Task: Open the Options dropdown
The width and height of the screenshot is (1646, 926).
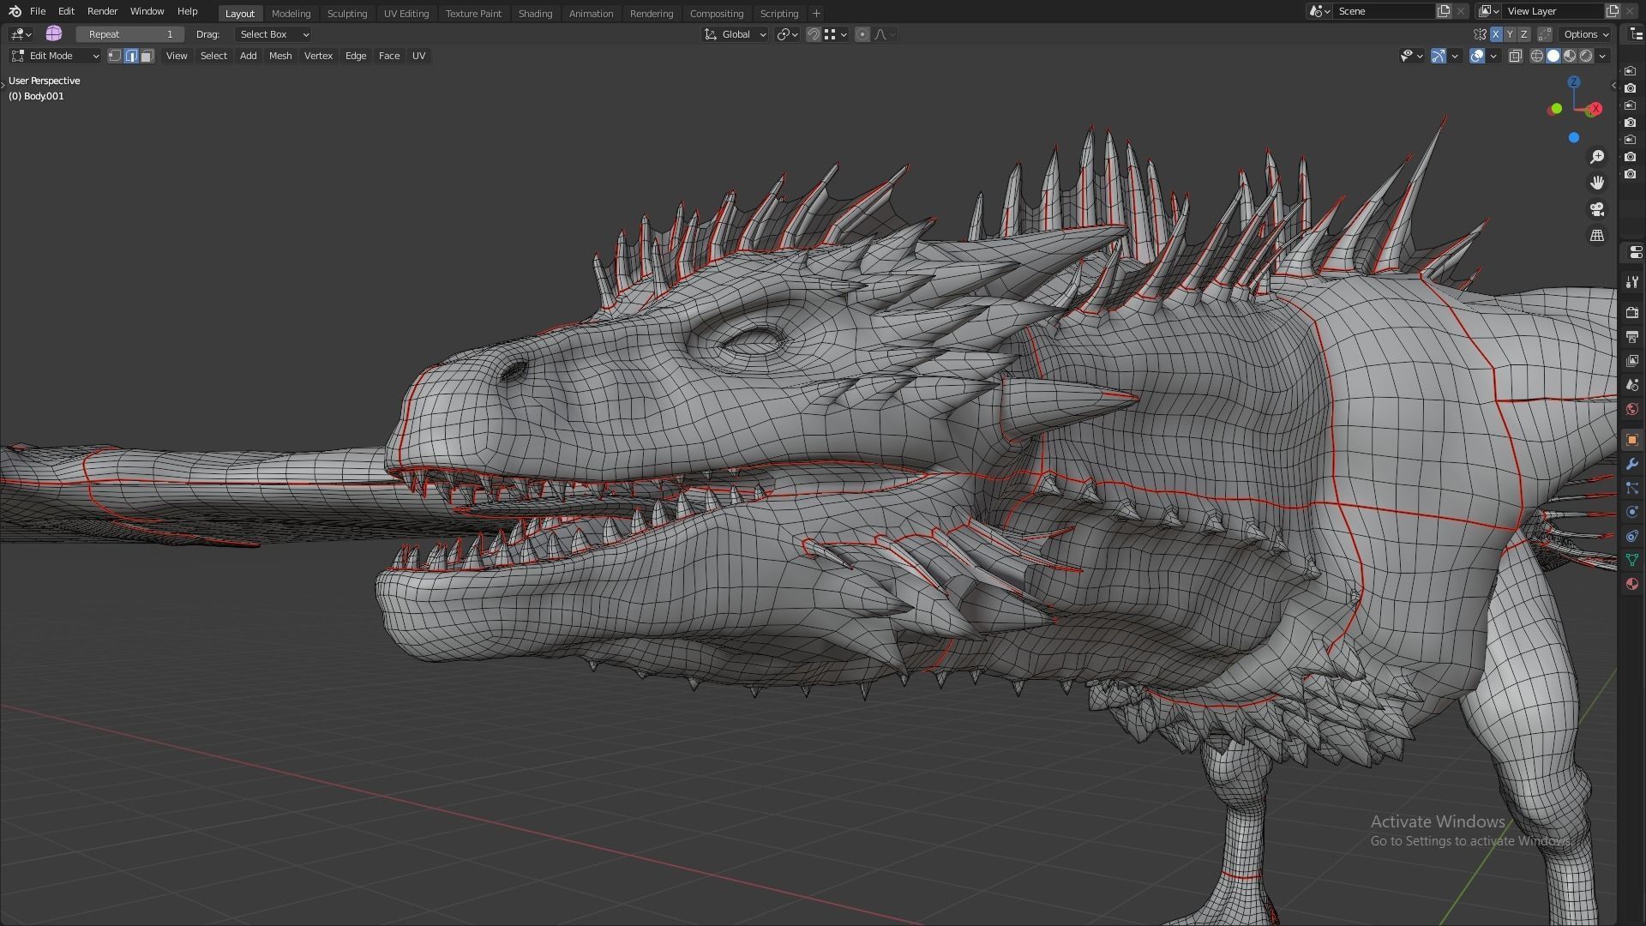Action: (1586, 34)
